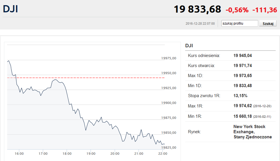This screenshot has width=280, height=161.
Task: Click the -111,36 point change
Action: click(x=265, y=10)
